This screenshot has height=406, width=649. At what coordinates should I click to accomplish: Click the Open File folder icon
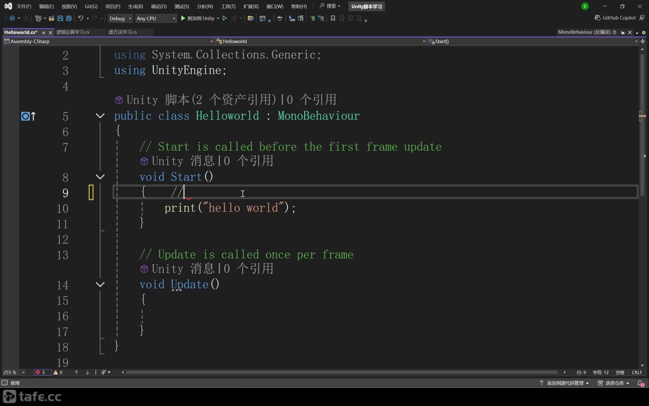(x=51, y=18)
